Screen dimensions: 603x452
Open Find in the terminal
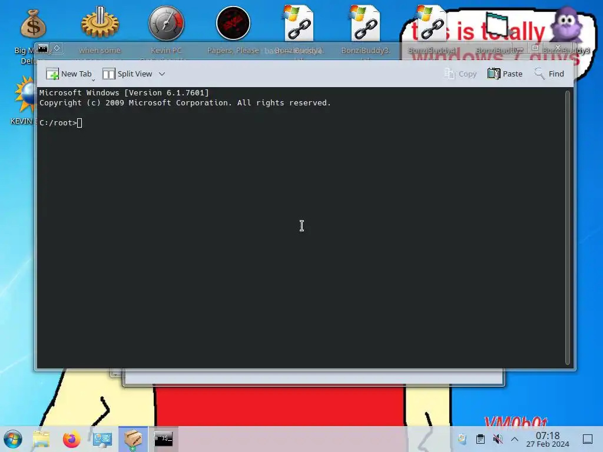click(x=549, y=74)
